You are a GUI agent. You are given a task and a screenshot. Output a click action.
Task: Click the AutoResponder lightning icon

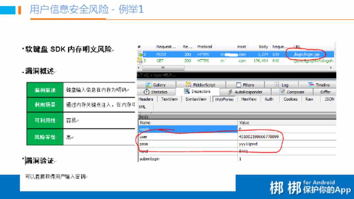pyautogui.click(x=230, y=92)
